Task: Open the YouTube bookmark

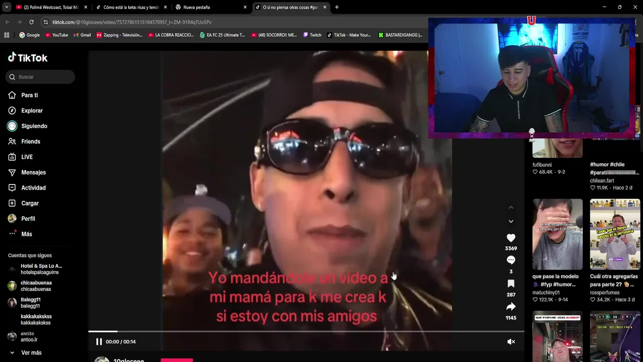Action: [x=56, y=35]
